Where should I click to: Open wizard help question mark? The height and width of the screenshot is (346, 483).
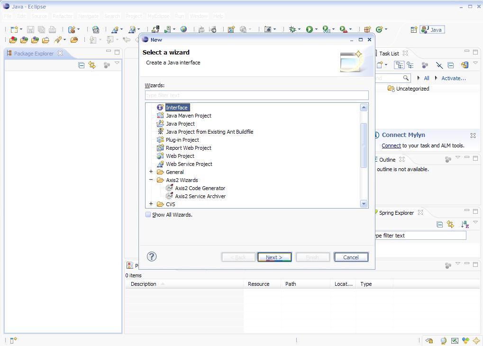coord(152,256)
